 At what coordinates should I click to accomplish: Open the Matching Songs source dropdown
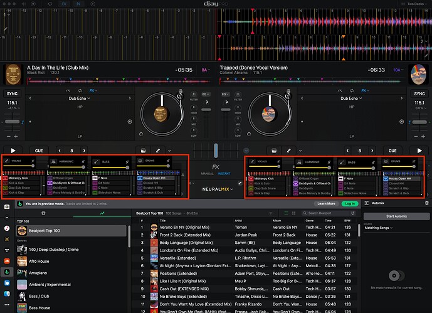(378, 228)
